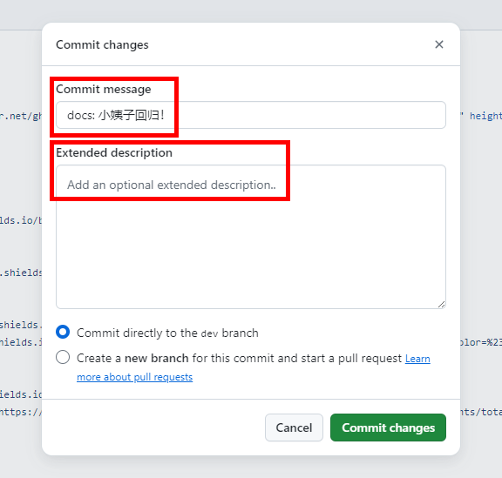Focus the Extended description text area
Image resolution: width=502 pixels, height=478 pixels.
click(251, 237)
